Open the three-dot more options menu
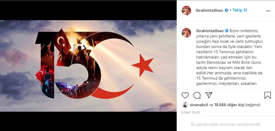This screenshot has height=131, width=275. (x=268, y=11)
